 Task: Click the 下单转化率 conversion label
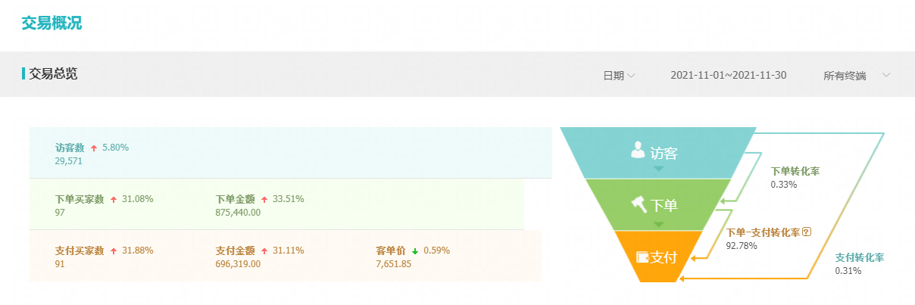tap(795, 171)
